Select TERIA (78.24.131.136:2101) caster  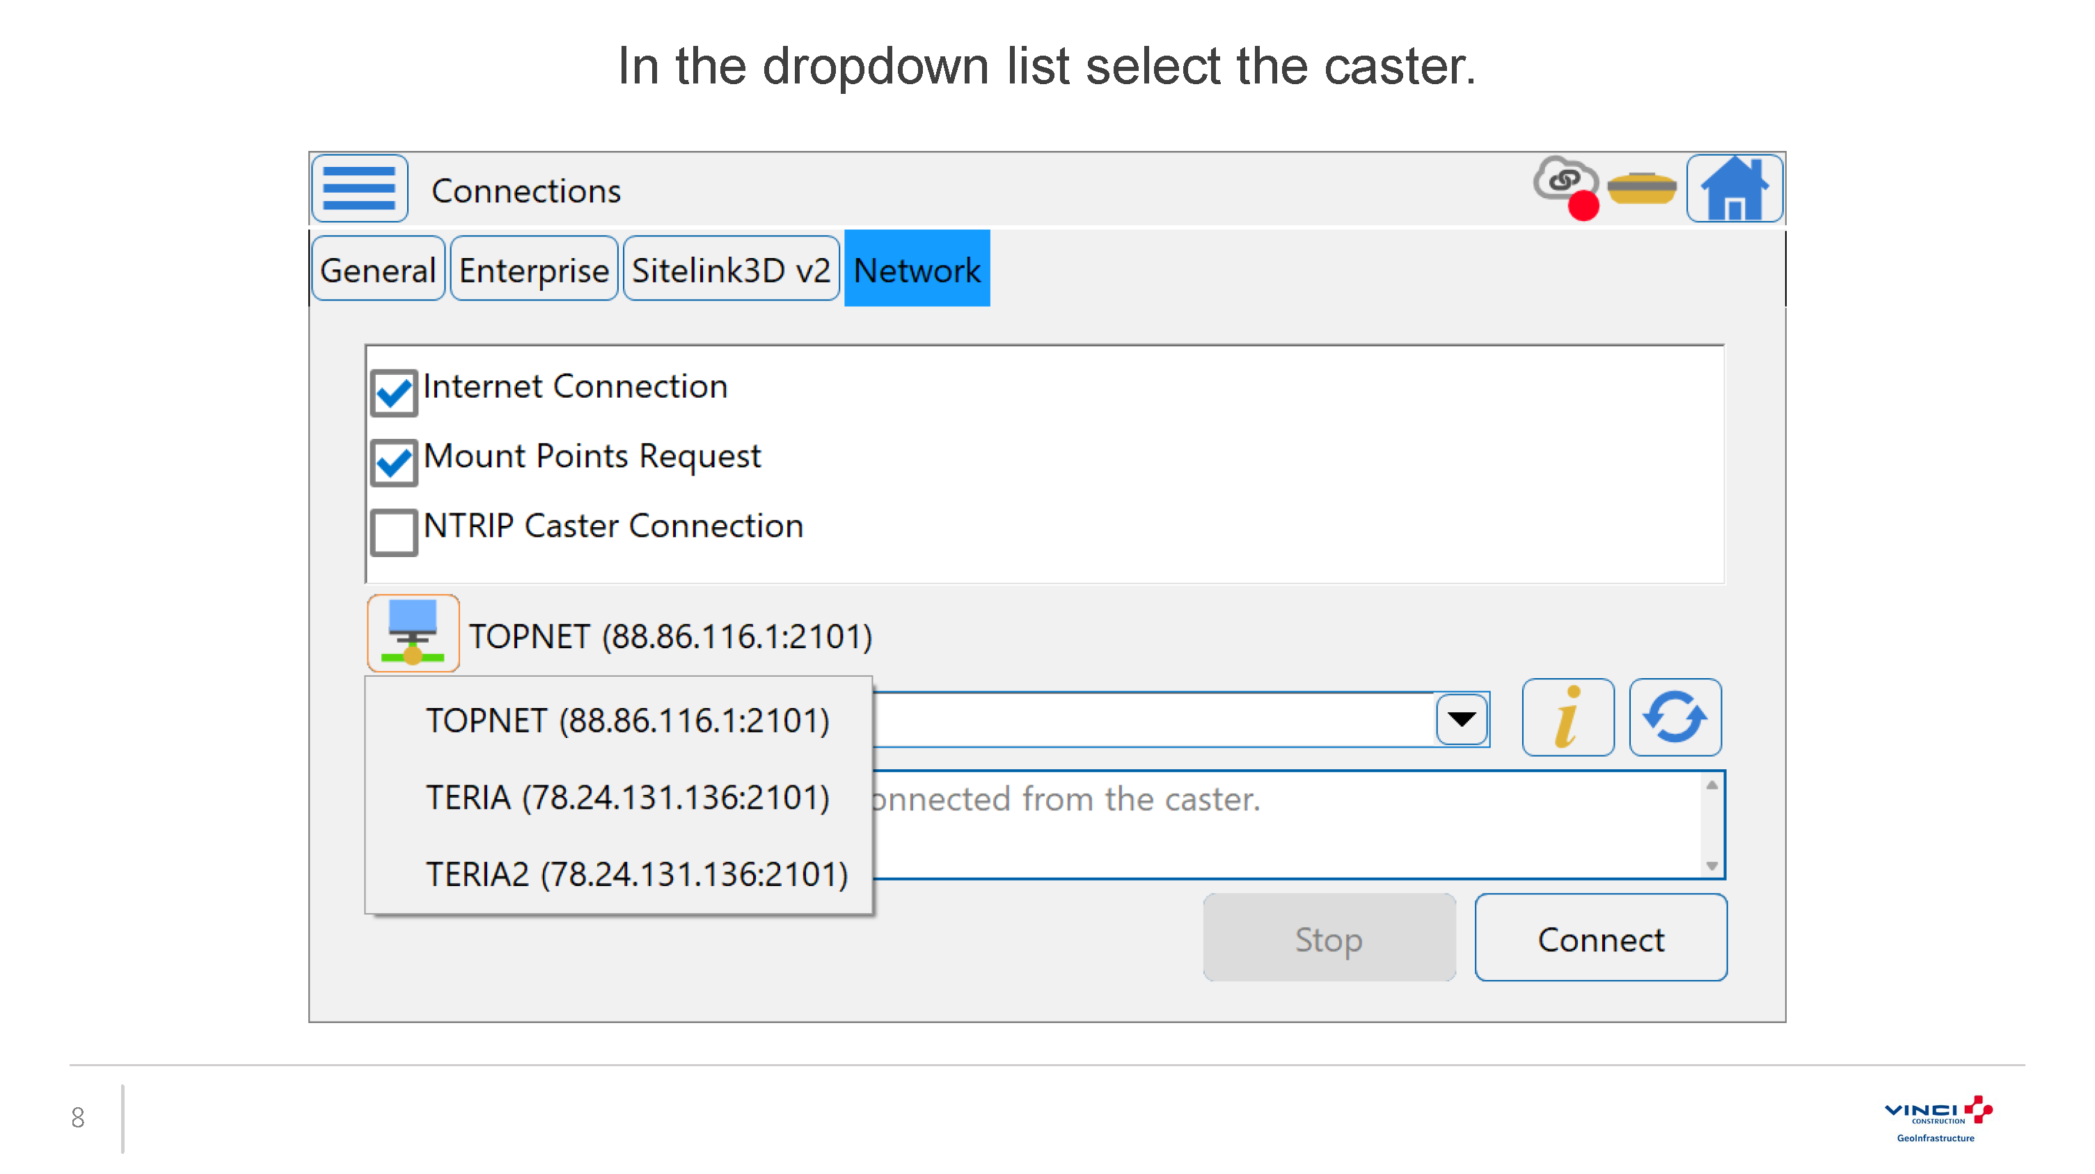coord(627,797)
